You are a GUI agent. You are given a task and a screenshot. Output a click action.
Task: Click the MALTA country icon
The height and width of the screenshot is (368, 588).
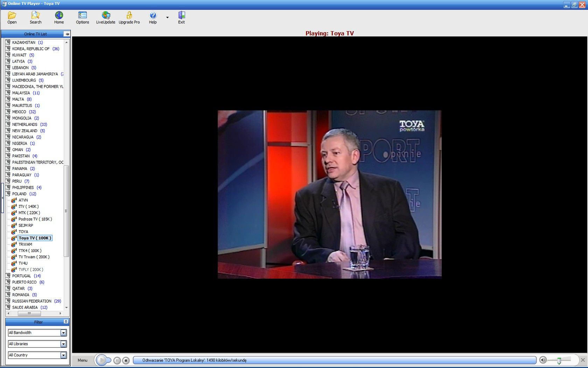pyautogui.click(x=8, y=99)
